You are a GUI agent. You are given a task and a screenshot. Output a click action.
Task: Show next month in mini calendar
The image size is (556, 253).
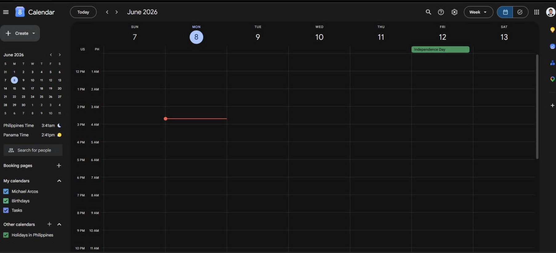click(60, 55)
